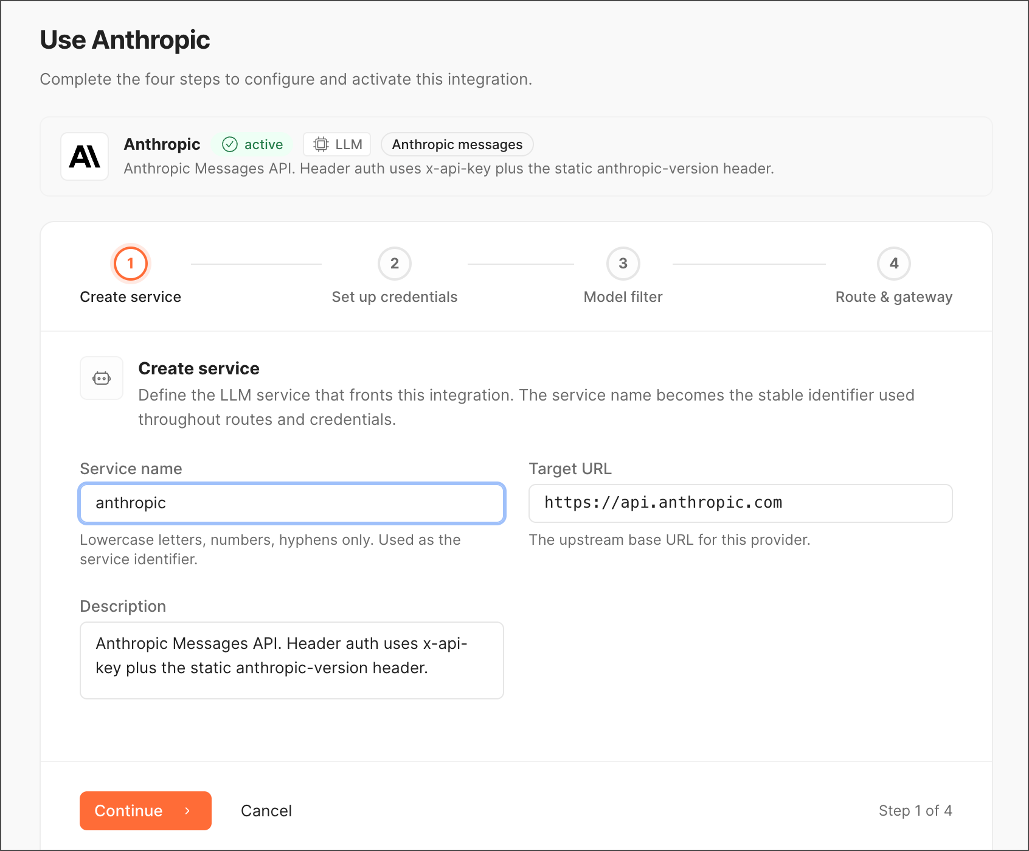1029x851 pixels.
Task: Click the Description field label
Action: [123, 606]
